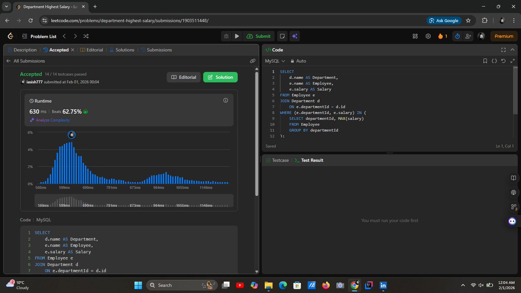The height and width of the screenshot is (293, 521).
Task: Open the profile avatar menu
Action: [x=481, y=36]
